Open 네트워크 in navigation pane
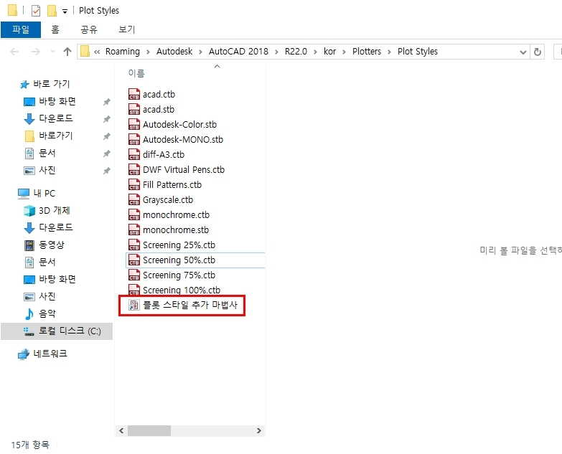The image size is (562, 454). click(x=42, y=354)
